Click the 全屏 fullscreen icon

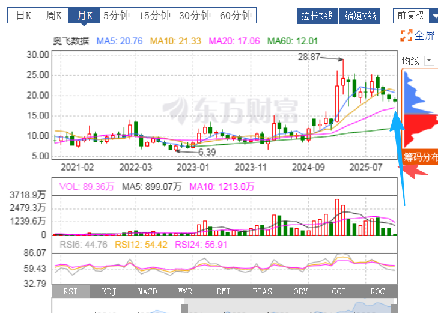[406, 35]
